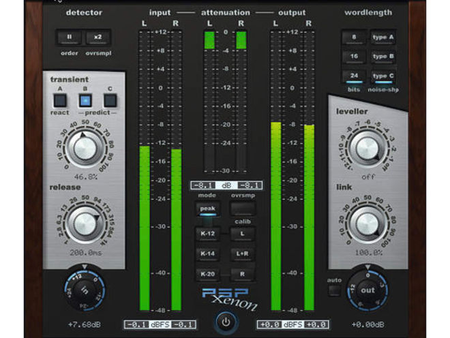Click the attenuation left meter

point(209,101)
